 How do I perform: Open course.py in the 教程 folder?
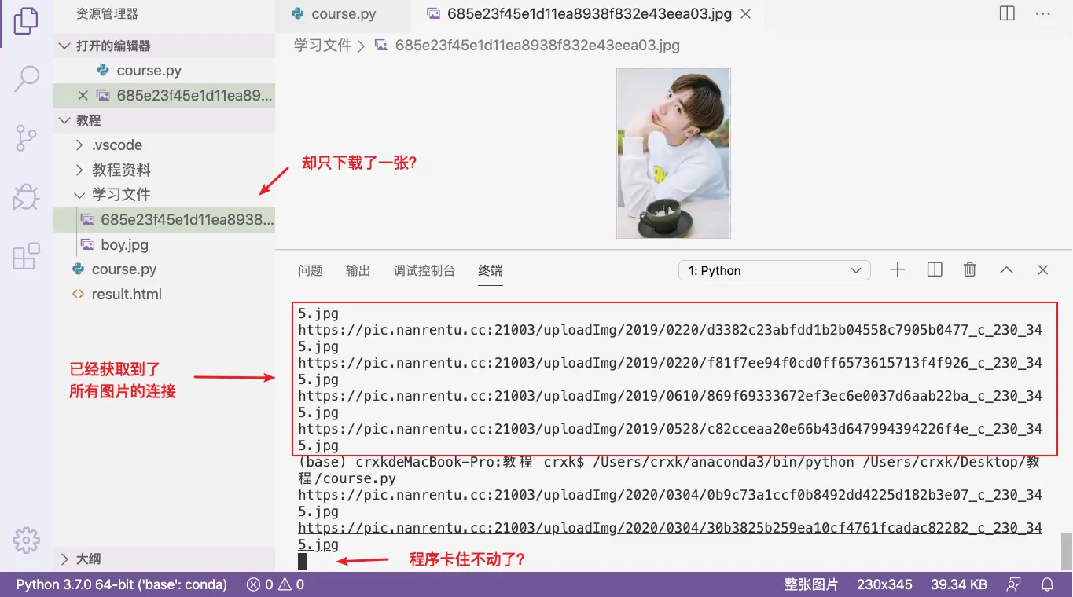(x=164, y=269)
